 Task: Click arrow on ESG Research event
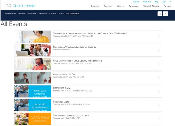(159, 37)
